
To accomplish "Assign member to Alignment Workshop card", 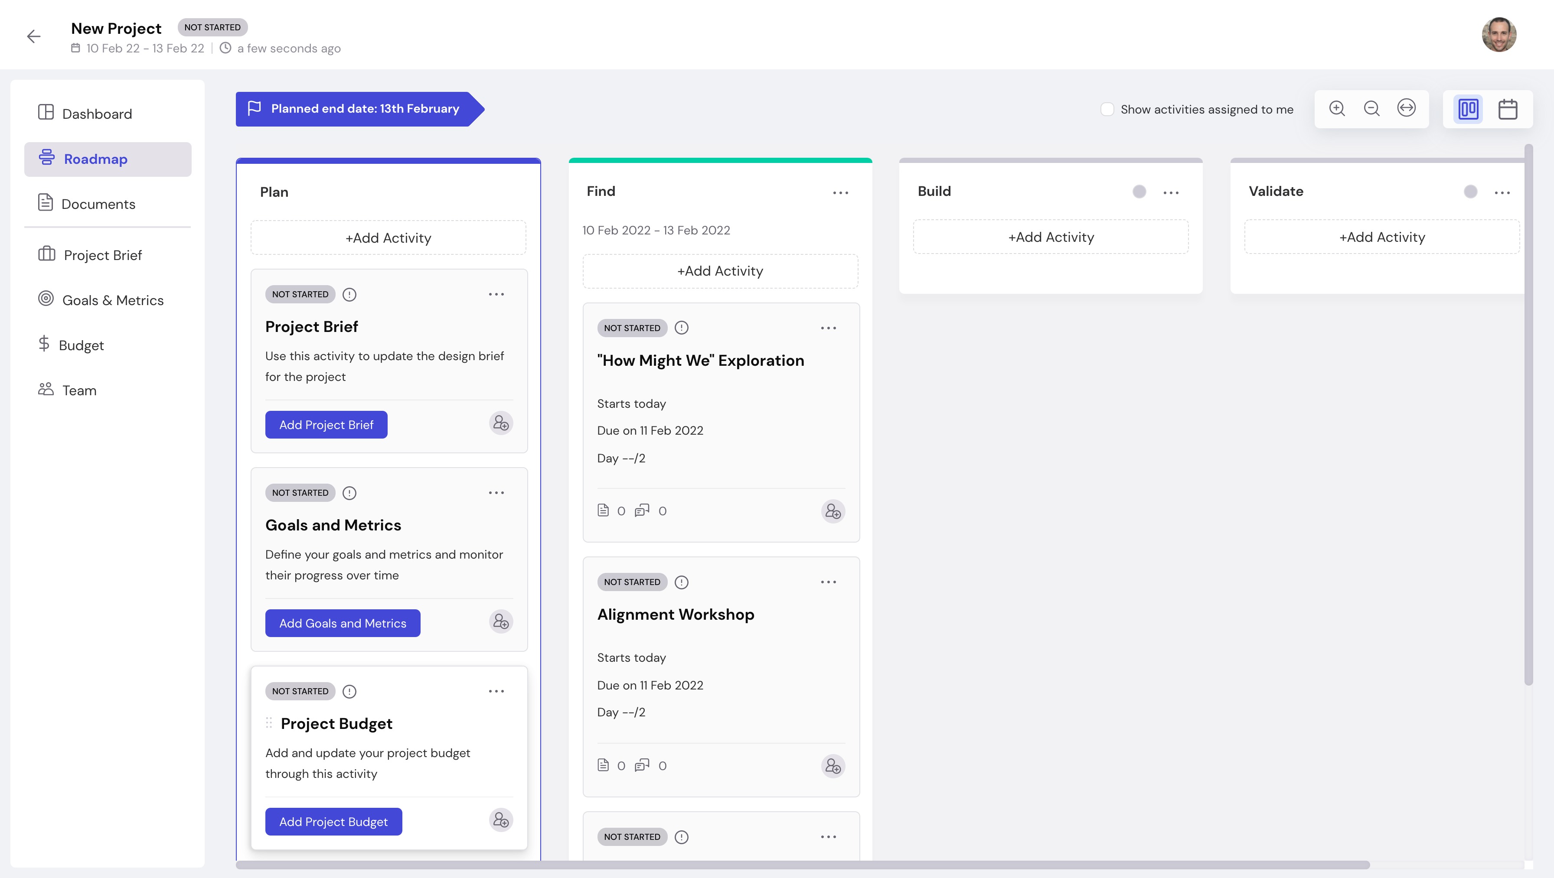I will (x=833, y=766).
